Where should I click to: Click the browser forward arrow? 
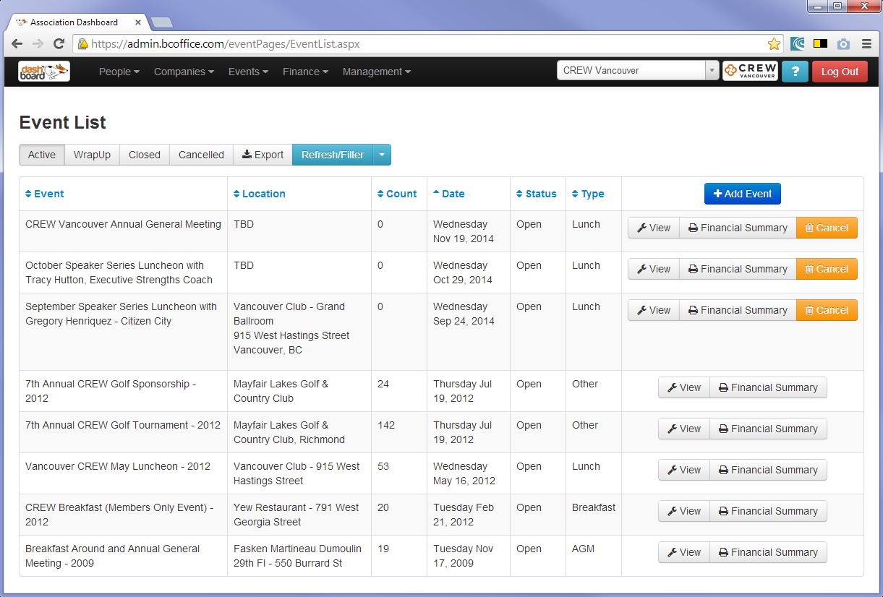coord(38,44)
